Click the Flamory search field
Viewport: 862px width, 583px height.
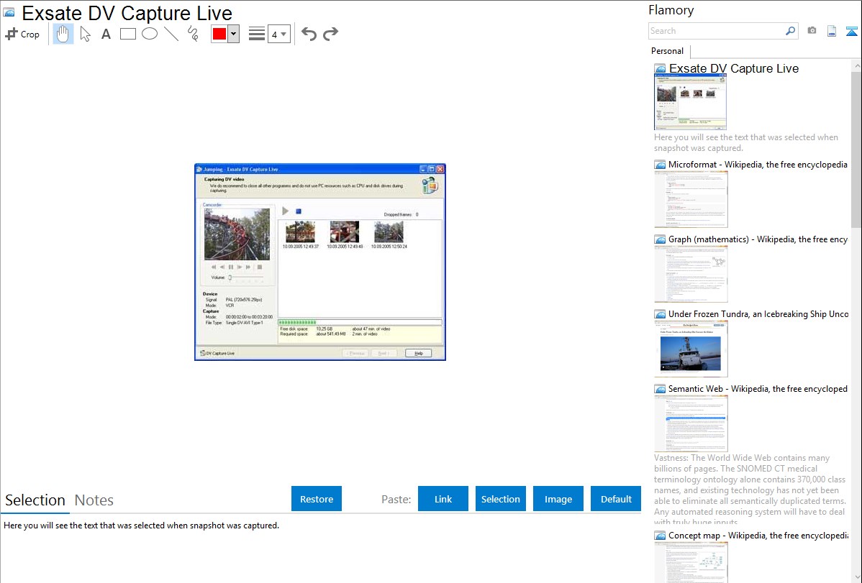point(717,31)
